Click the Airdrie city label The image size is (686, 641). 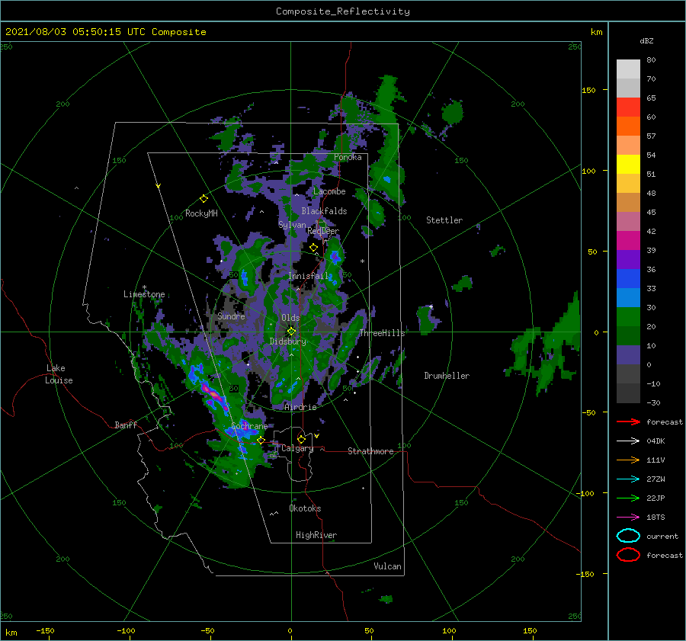coord(300,407)
